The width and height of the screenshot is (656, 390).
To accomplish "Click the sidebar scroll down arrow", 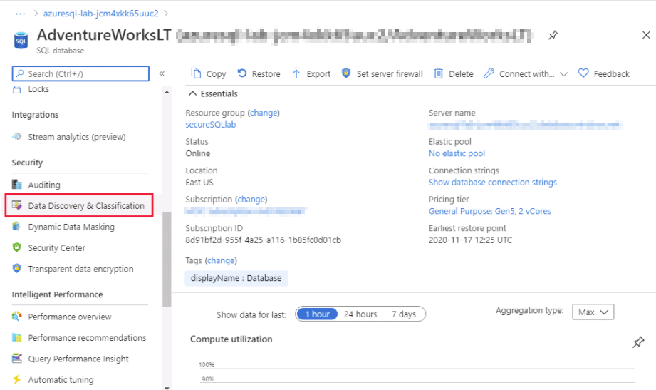I will pos(167,387).
